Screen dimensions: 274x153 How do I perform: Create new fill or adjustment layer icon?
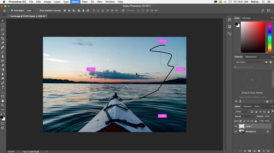254,151
